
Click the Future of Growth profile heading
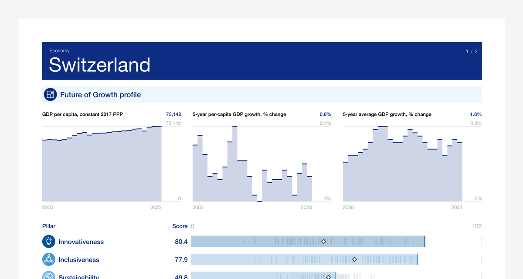[100, 94]
